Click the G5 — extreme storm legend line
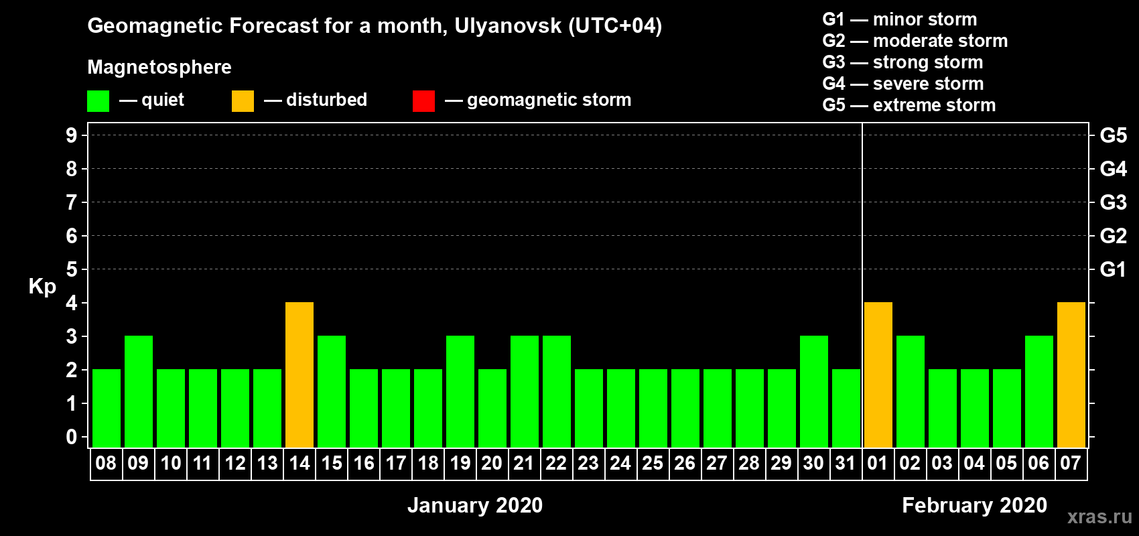 909,105
